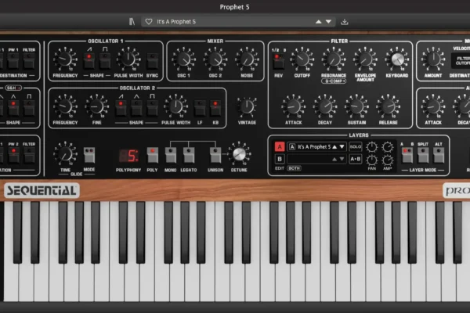Step layer B preset down arrow
This screenshot has width=470, height=313.
[342, 160]
